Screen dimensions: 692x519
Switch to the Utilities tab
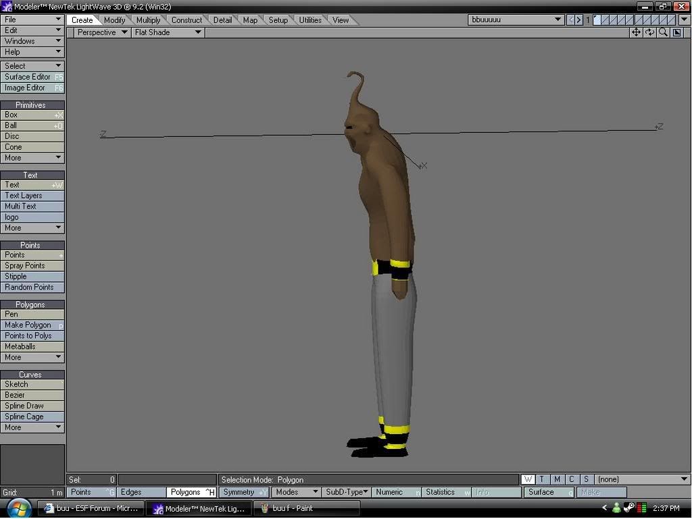[x=310, y=20]
